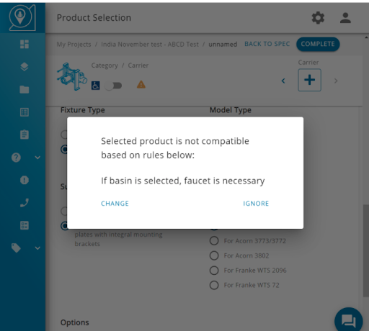Select the clipboard icon in sidebar
Image resolution: width=369 pixels, height=331 pixels.
point(25,135)
